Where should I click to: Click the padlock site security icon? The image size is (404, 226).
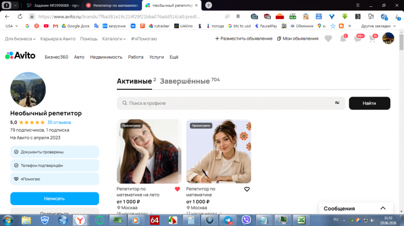point(32,16)
